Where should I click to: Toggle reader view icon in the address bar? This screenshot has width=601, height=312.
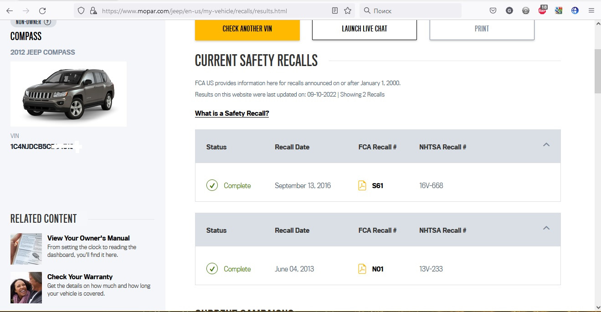[335, 10]
